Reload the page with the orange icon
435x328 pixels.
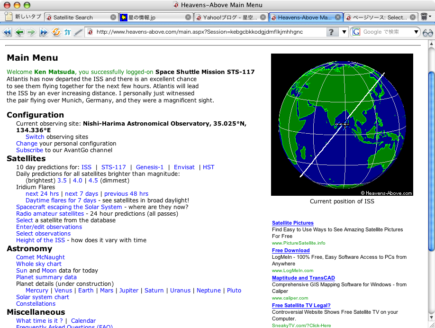pos(56,32)
